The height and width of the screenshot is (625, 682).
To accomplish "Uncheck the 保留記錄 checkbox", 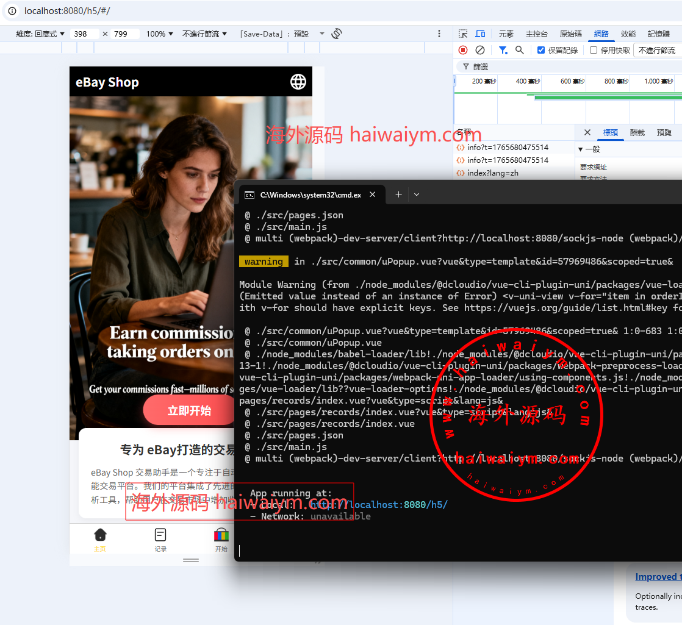I will [x=541, y=50].
